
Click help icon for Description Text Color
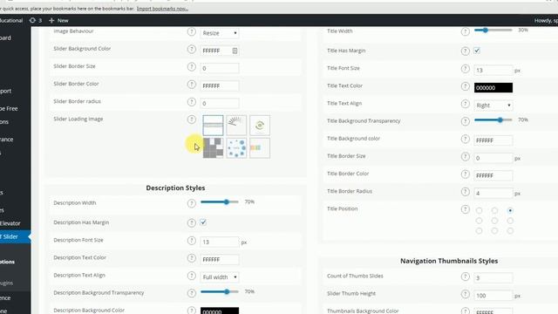click(192, 258)
